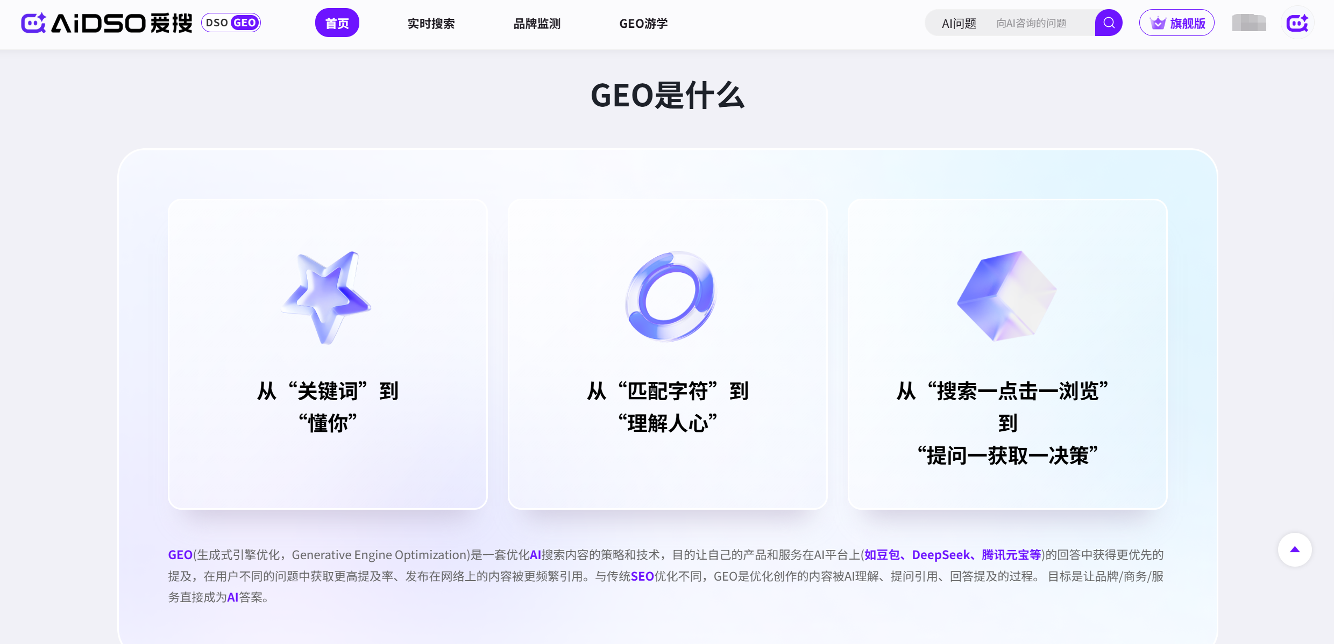Image resolution: width=1334 pixels, height=644 pixels.
Task: Click the purple search magnifier button
Action: (x=1109, y=23)
